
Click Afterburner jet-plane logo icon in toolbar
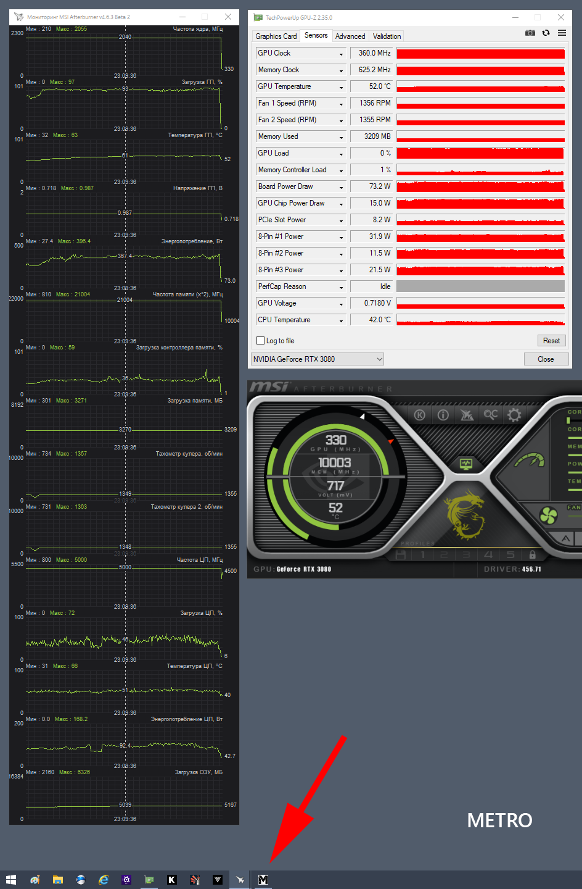pos(467,415)
